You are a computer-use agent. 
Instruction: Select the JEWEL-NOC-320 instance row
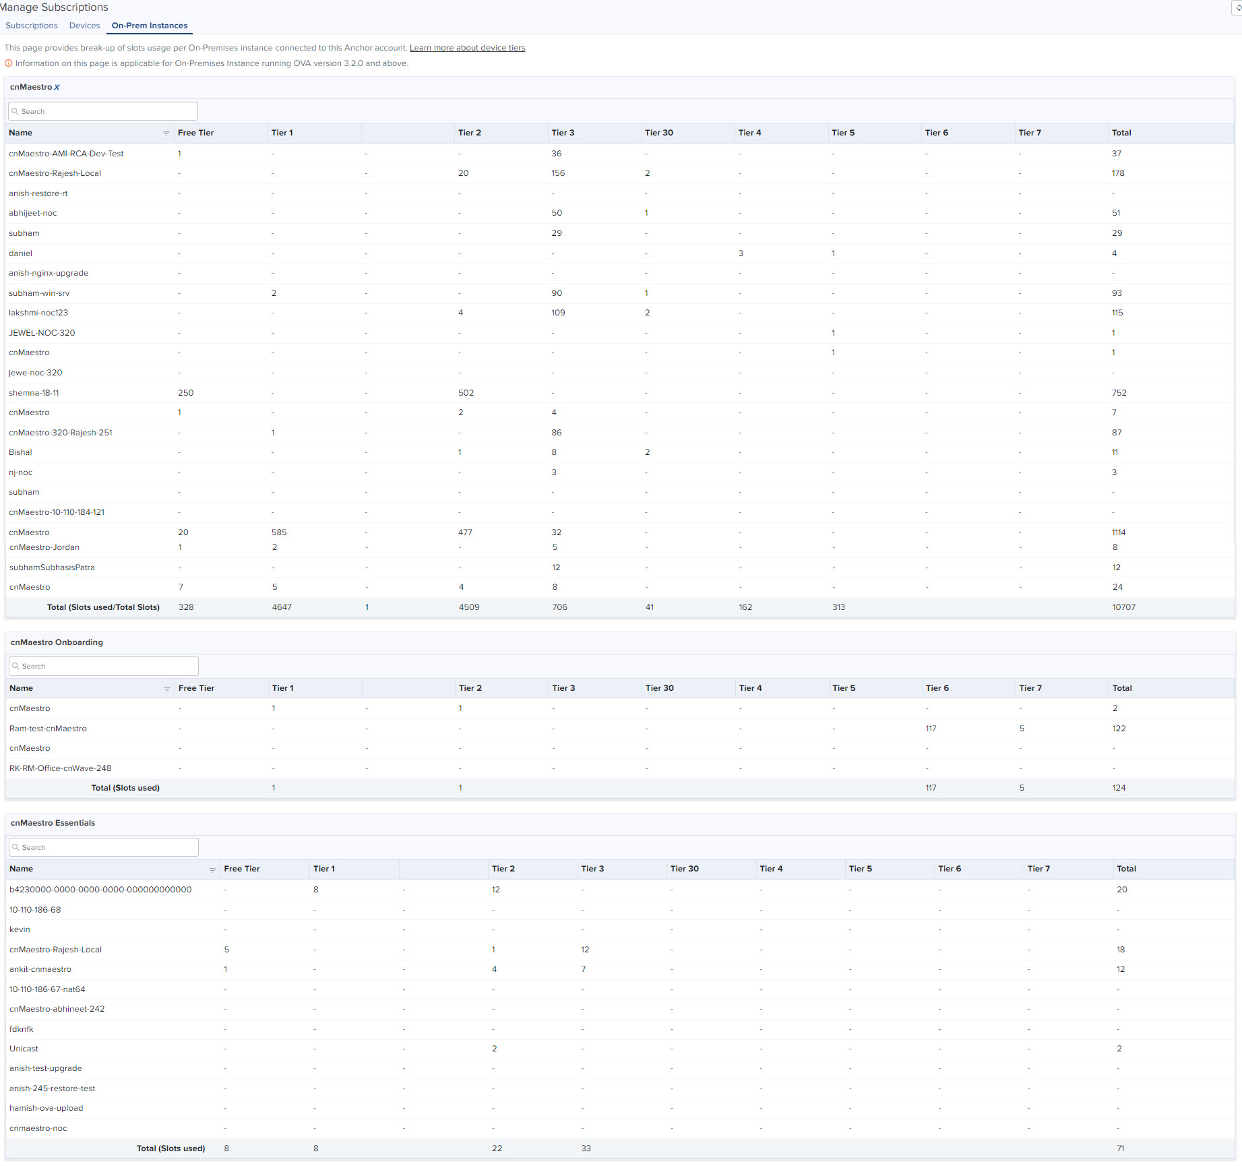pyautogui.click(x=620, y=333)
